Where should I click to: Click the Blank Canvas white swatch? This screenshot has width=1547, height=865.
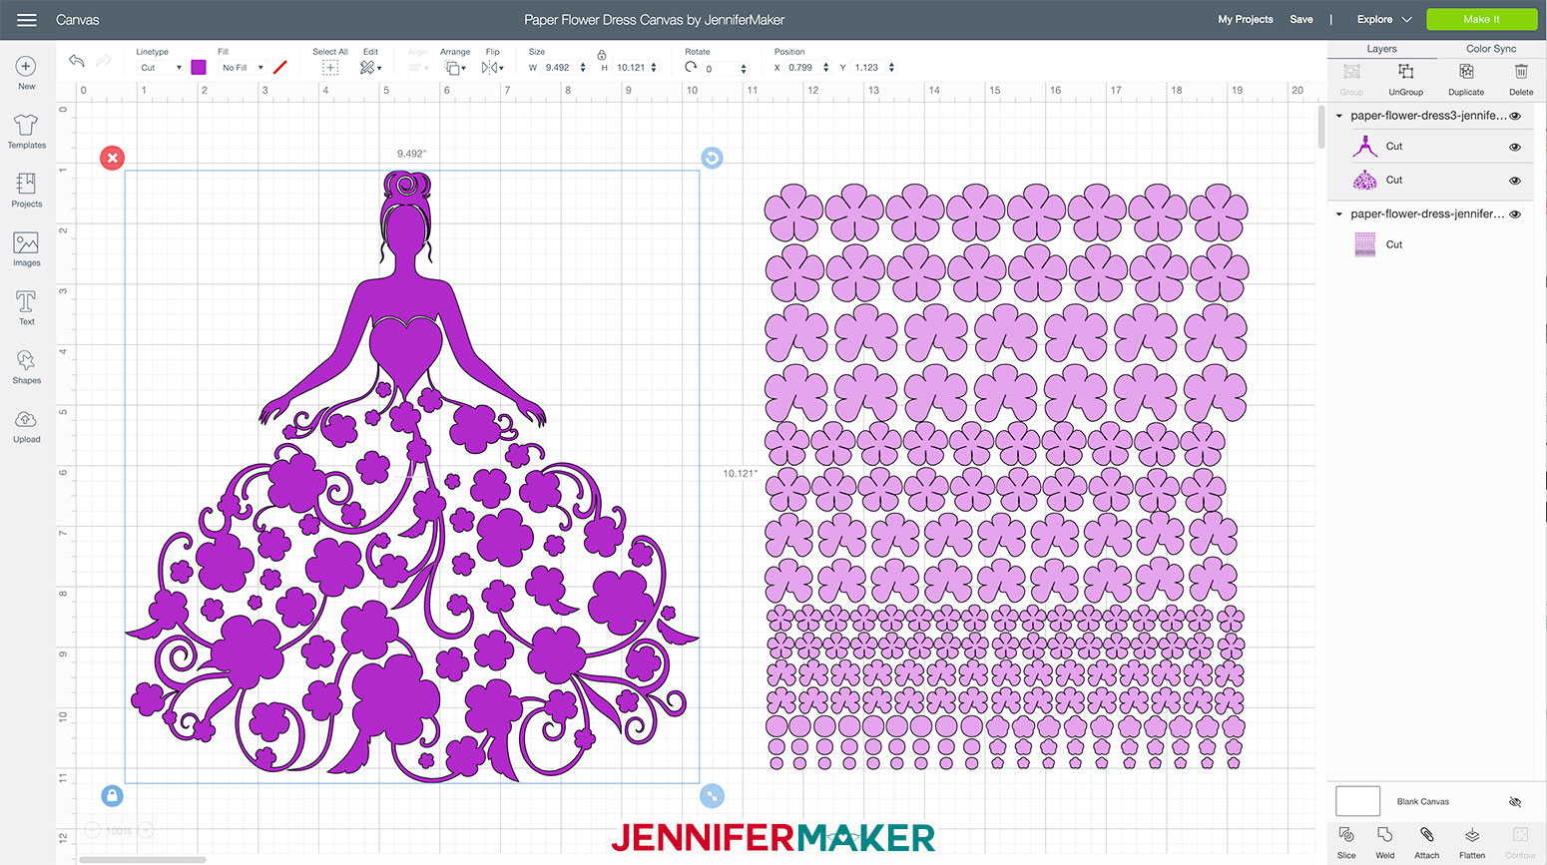[1357, 801]
